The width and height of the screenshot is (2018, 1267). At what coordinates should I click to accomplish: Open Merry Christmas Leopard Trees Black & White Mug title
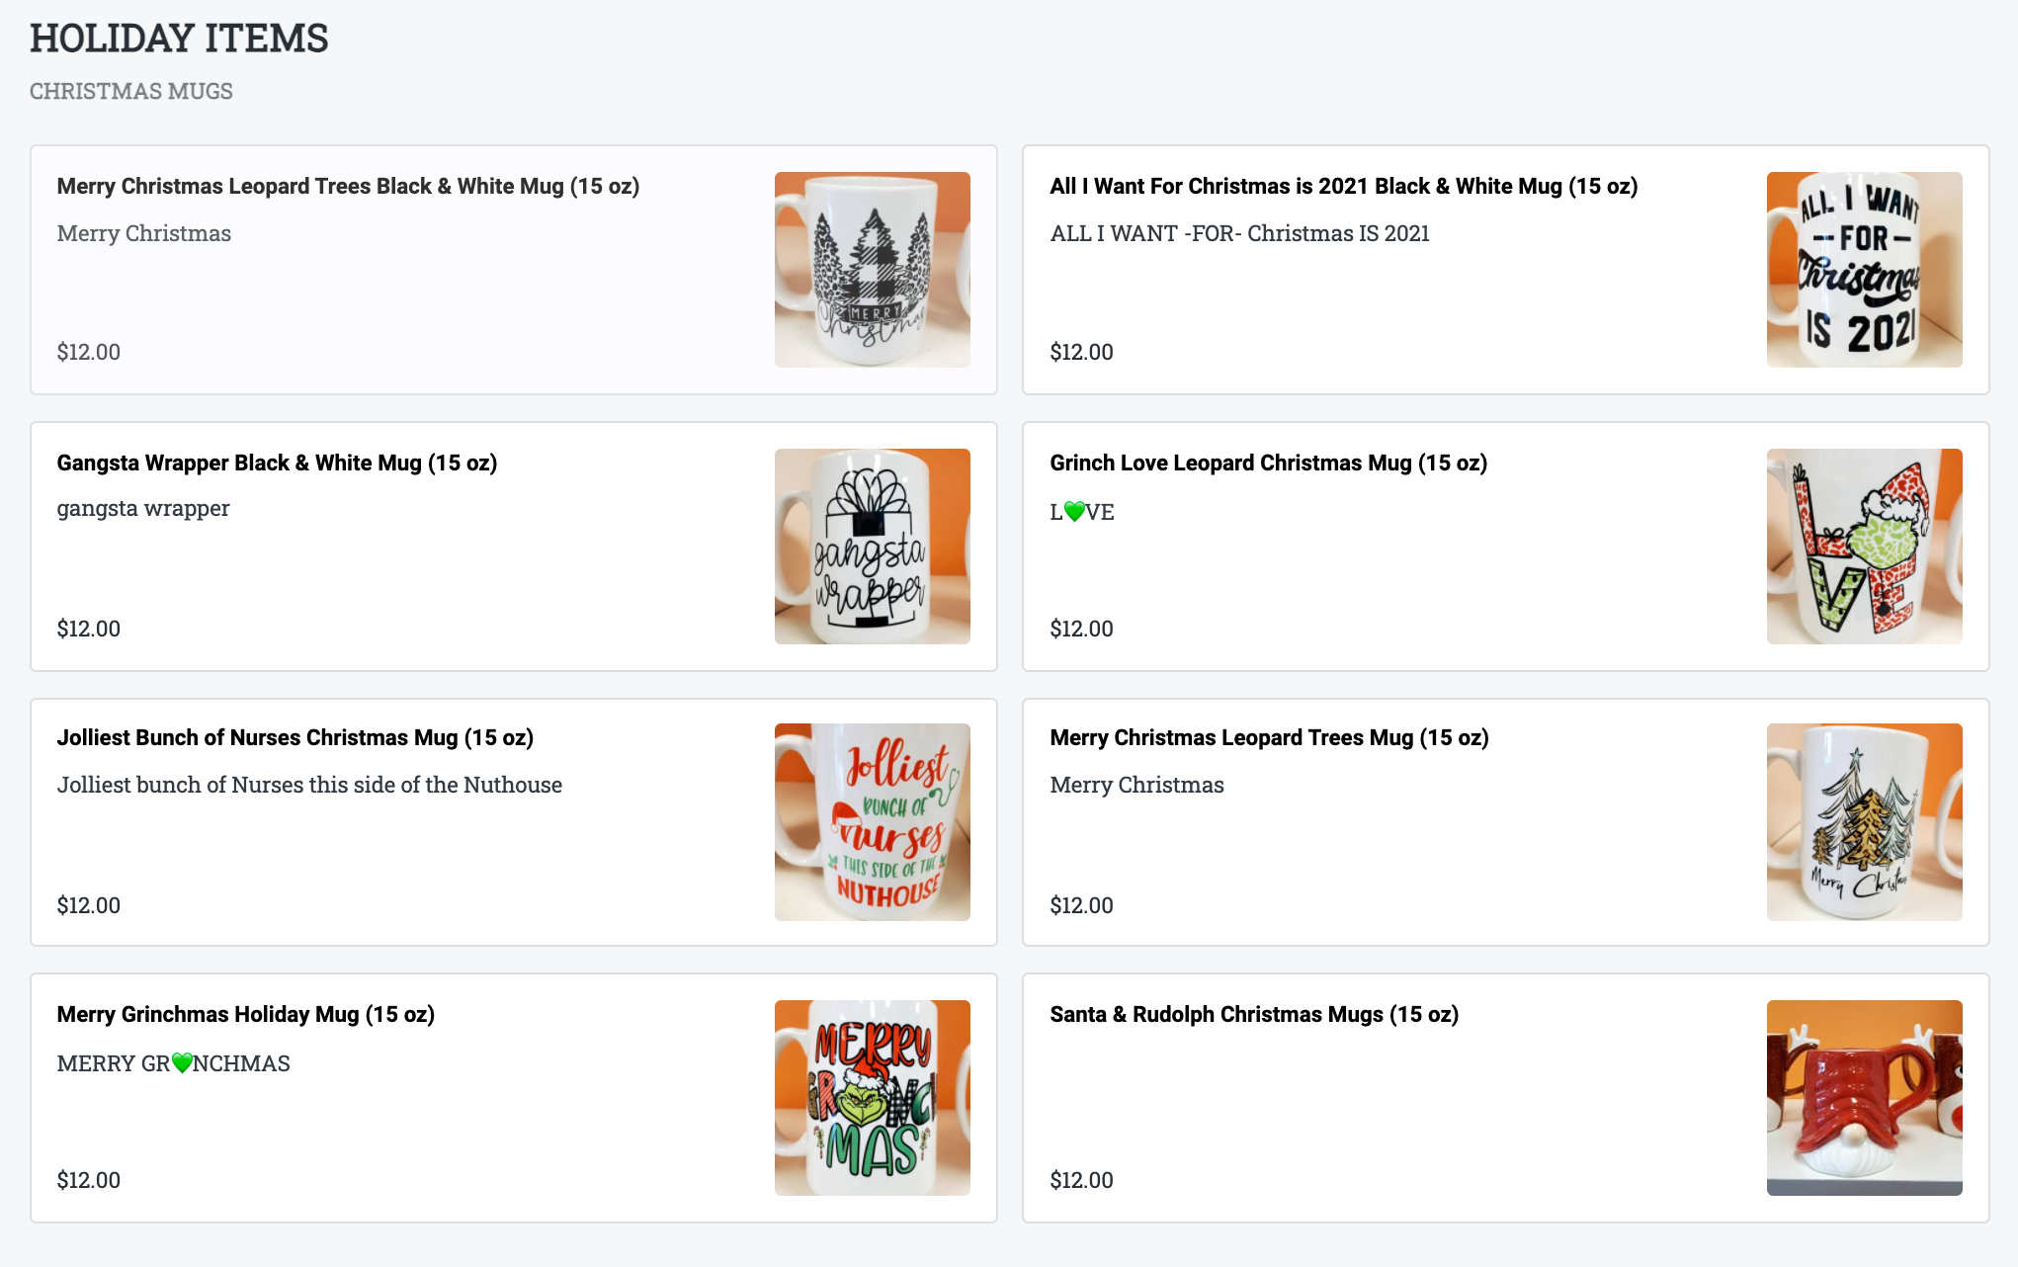348,186
